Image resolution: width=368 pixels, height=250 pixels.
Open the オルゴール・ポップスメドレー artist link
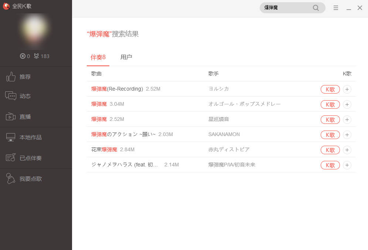(x=244, y=104)
